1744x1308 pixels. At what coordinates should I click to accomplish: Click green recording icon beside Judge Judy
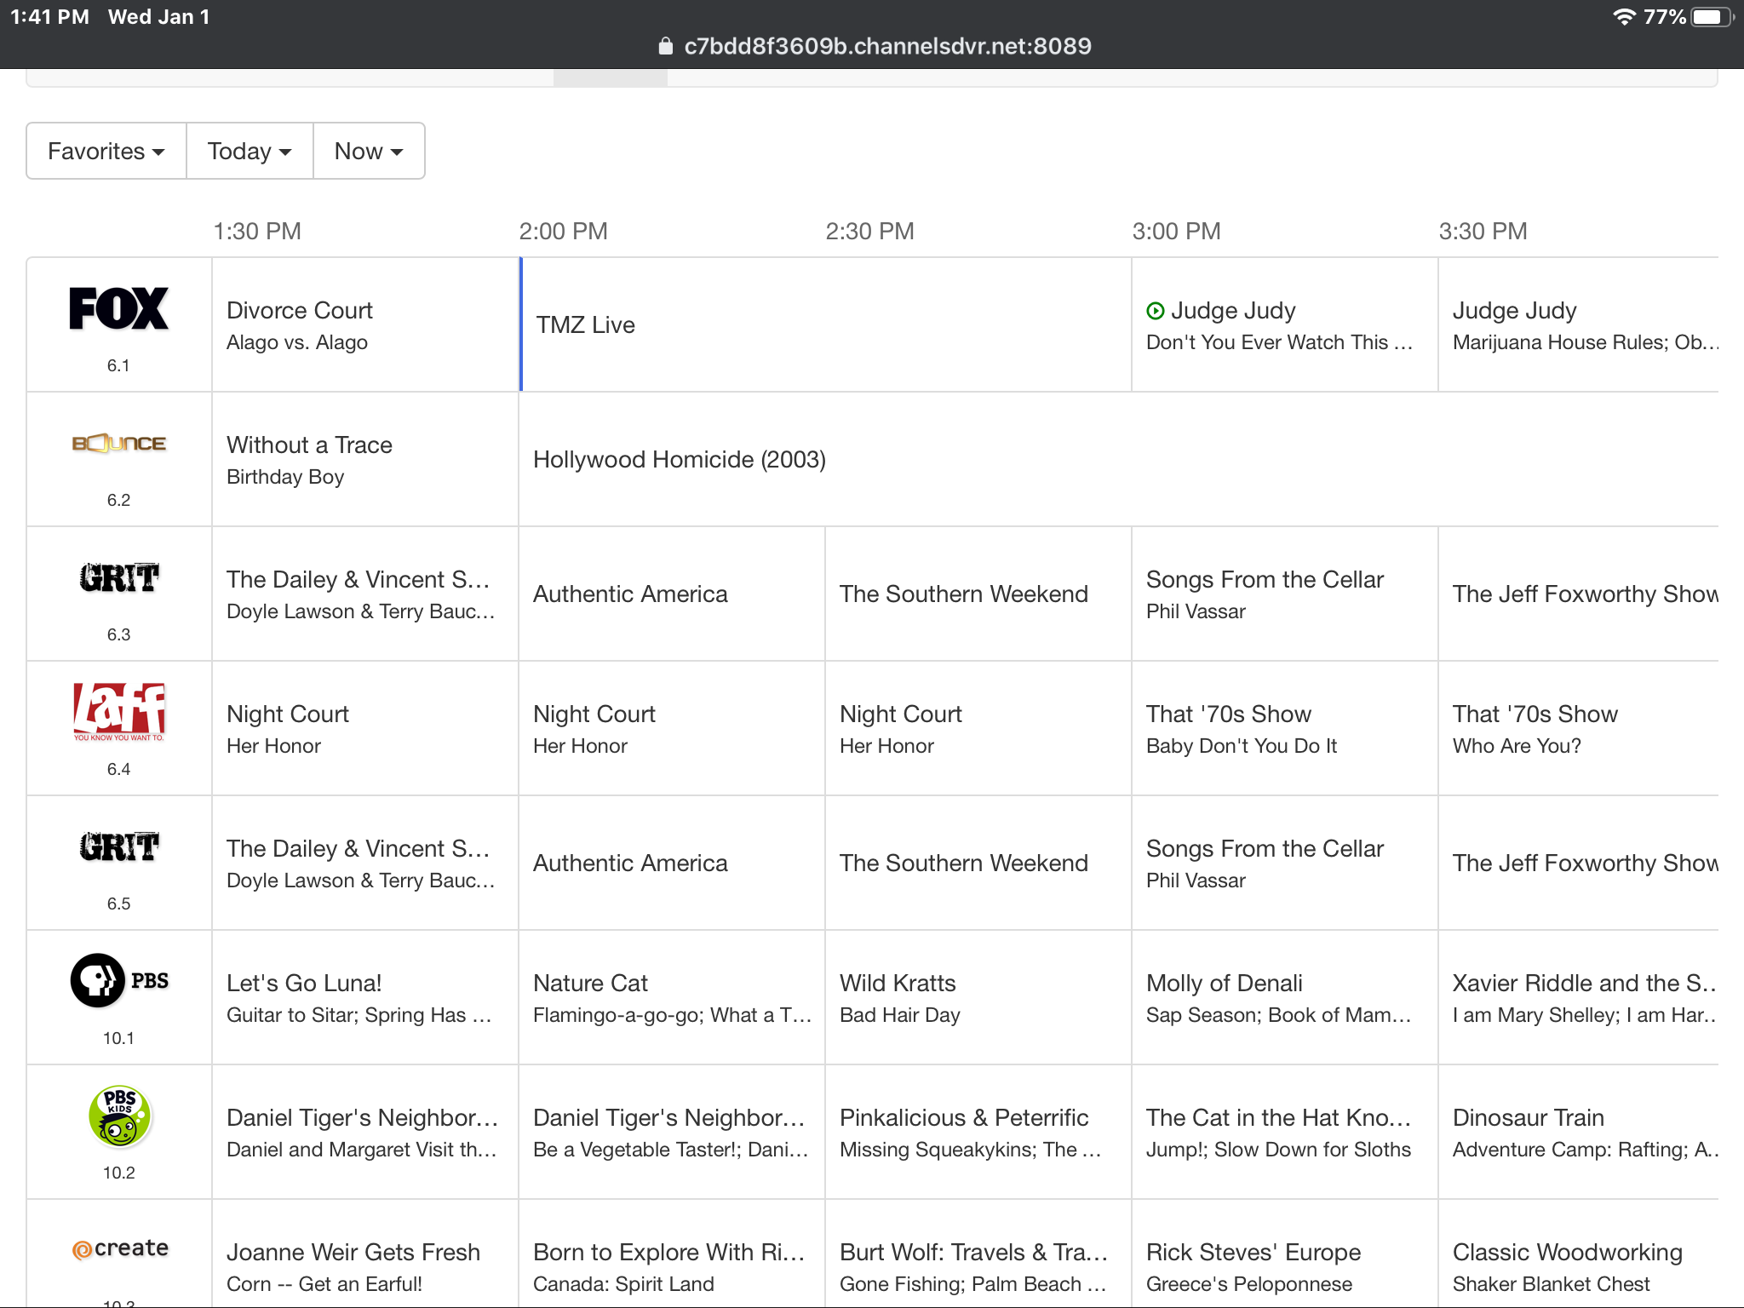click(x=1155, y=311)
